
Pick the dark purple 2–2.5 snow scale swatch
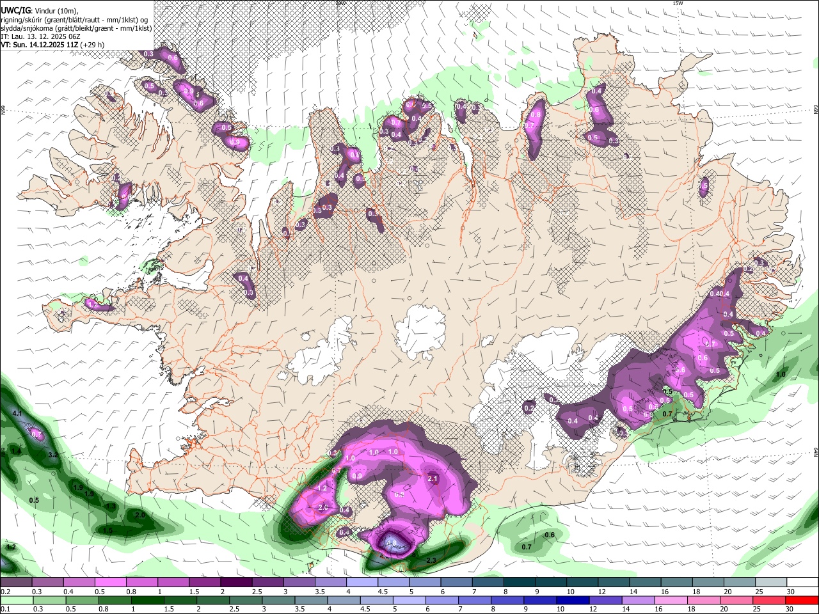click(x=236, y=583)
